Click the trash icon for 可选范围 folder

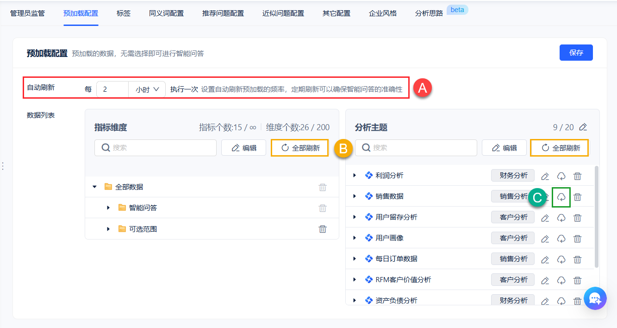pyautogui.click(x=323, y=229)
